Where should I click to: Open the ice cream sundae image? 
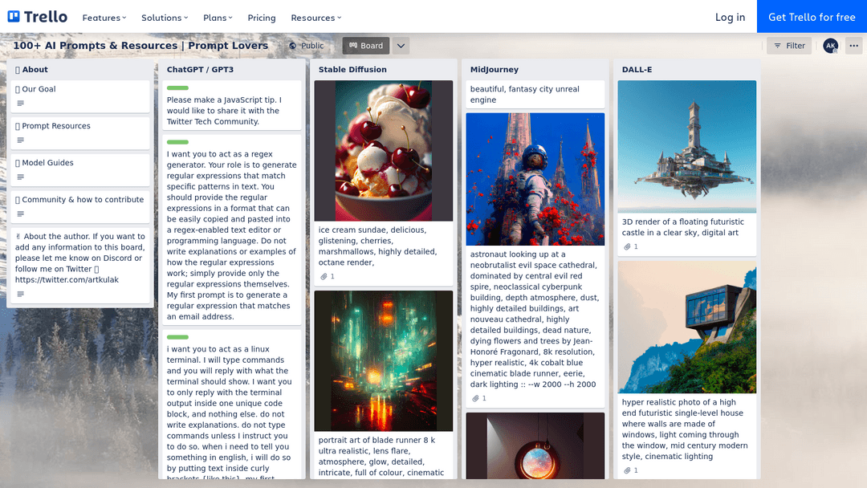coord(383,151)
